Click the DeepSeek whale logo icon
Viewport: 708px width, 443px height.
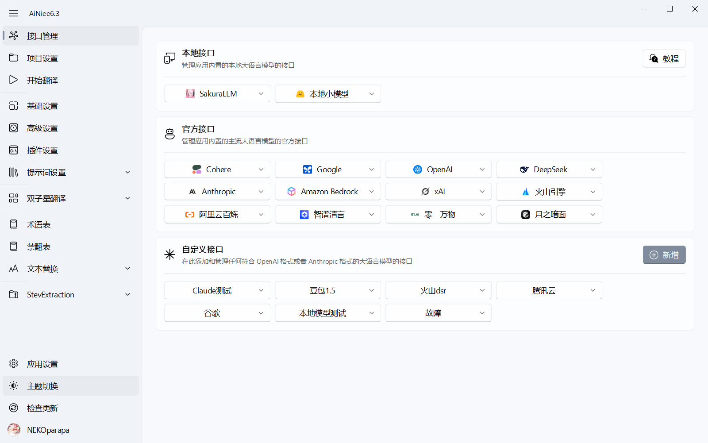pos(524,169)
